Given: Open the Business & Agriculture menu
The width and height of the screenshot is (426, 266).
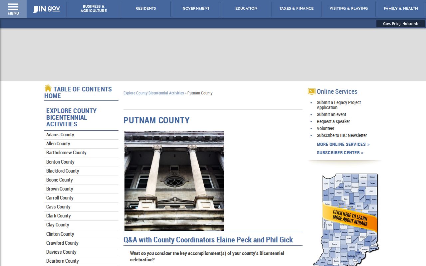Looking at the screenshot, I should click(94, 9).
